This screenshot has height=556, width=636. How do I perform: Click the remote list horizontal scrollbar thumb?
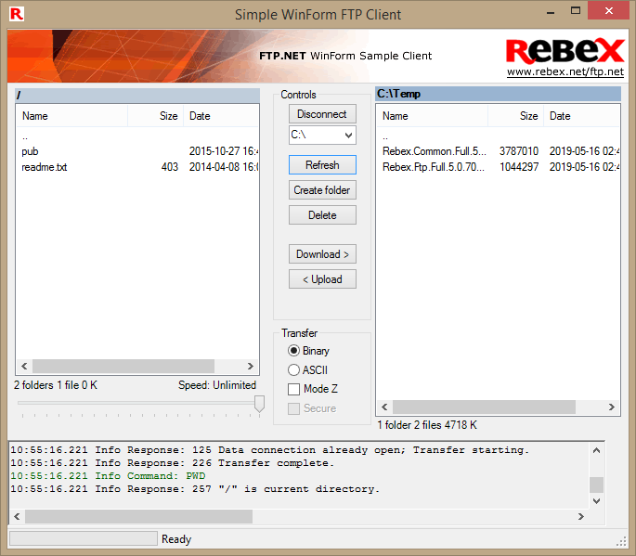(x=123, y=367)
